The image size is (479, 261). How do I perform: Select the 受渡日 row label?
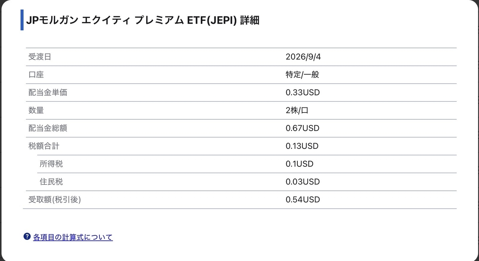pyautogui.click(x=40, y=57)
